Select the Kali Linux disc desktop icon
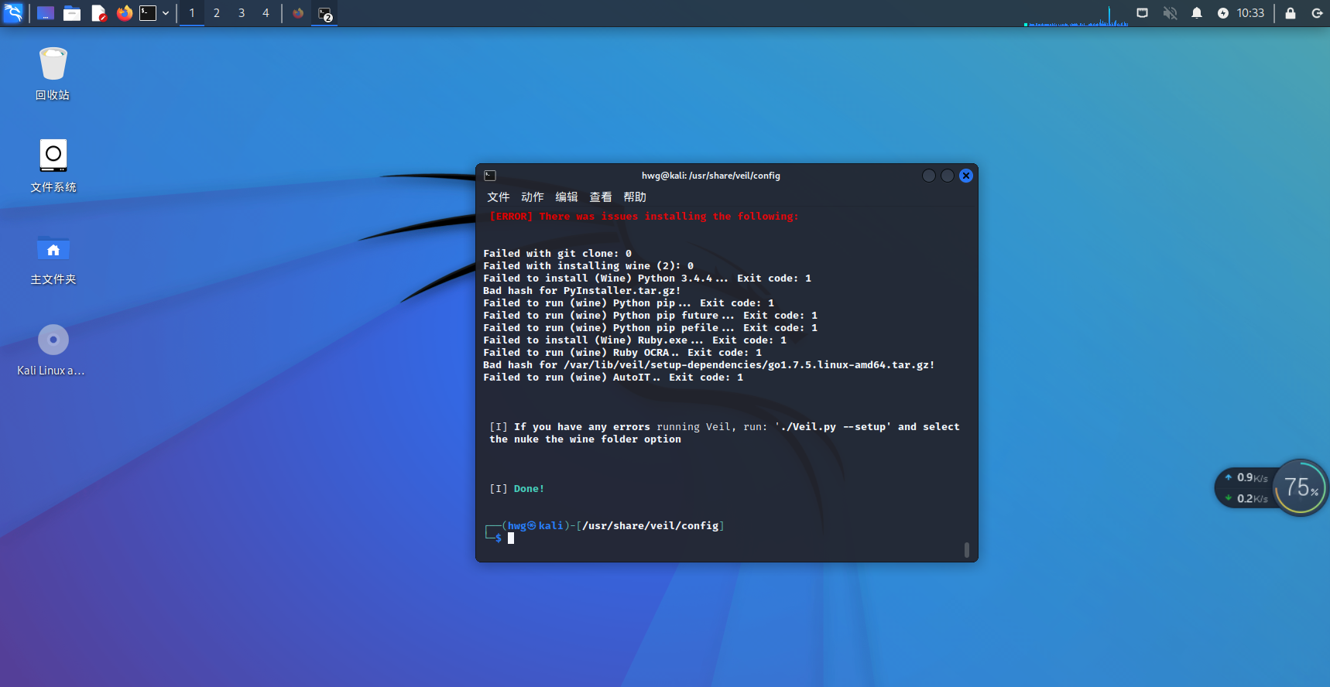The width and height of the screenshot is (1330, 687). pos(52,350)
